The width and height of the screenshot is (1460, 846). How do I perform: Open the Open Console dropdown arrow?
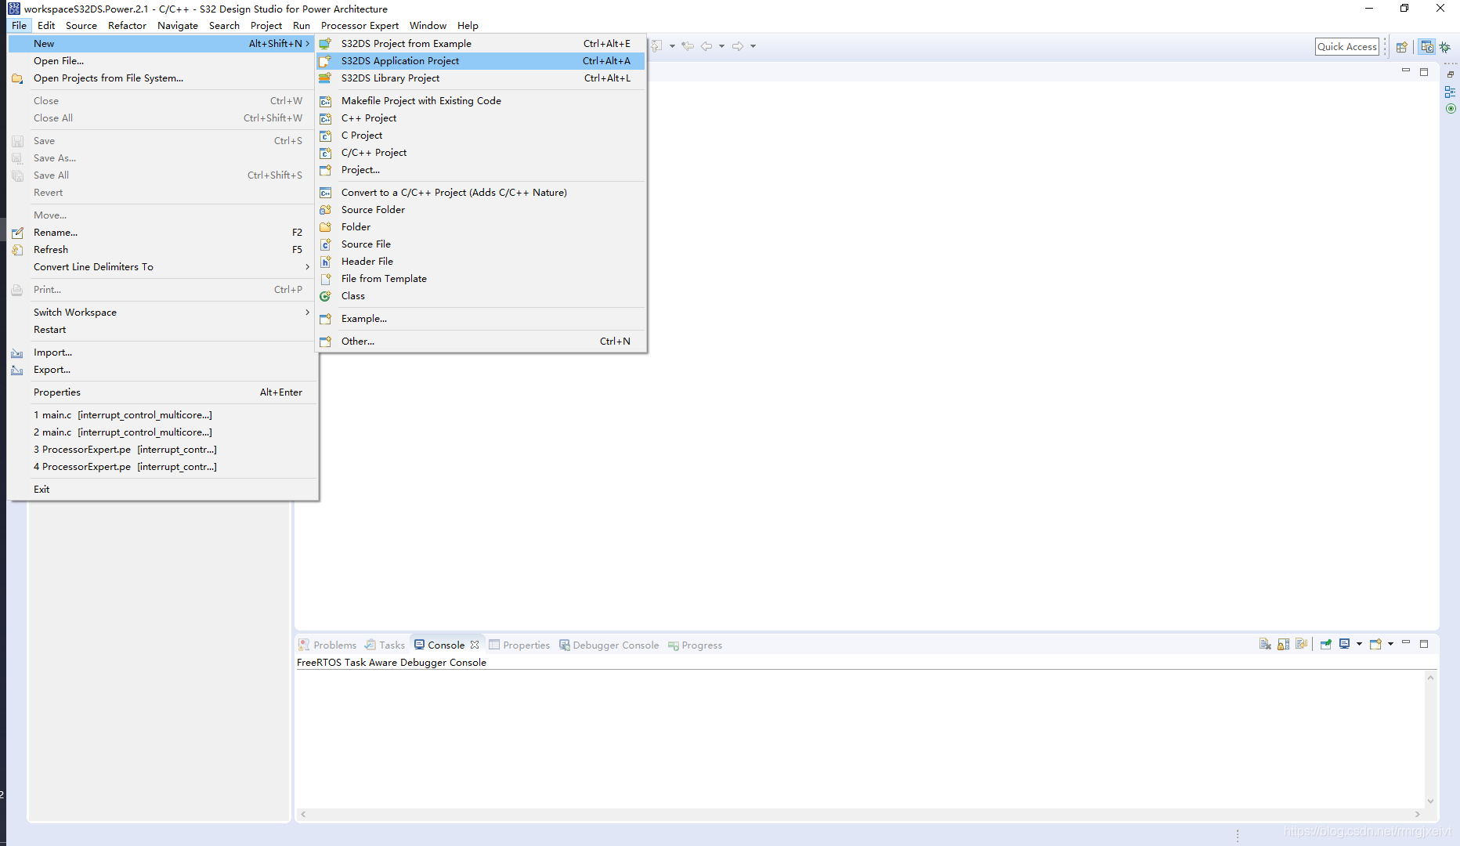point(1390,644)
